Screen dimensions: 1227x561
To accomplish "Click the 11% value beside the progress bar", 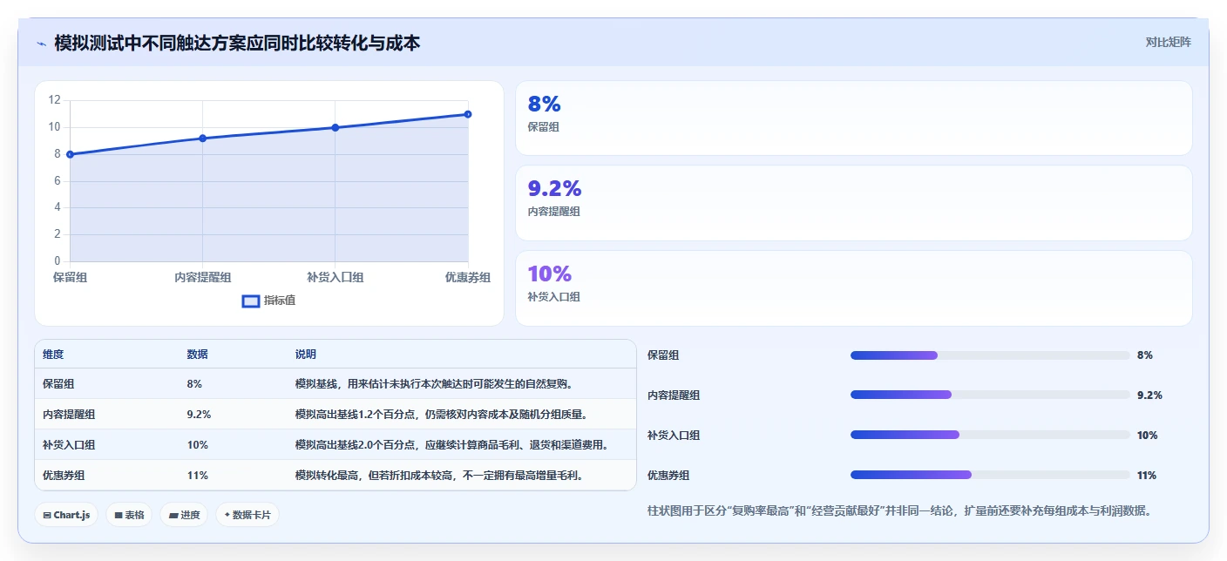I will pos(1147,475).
